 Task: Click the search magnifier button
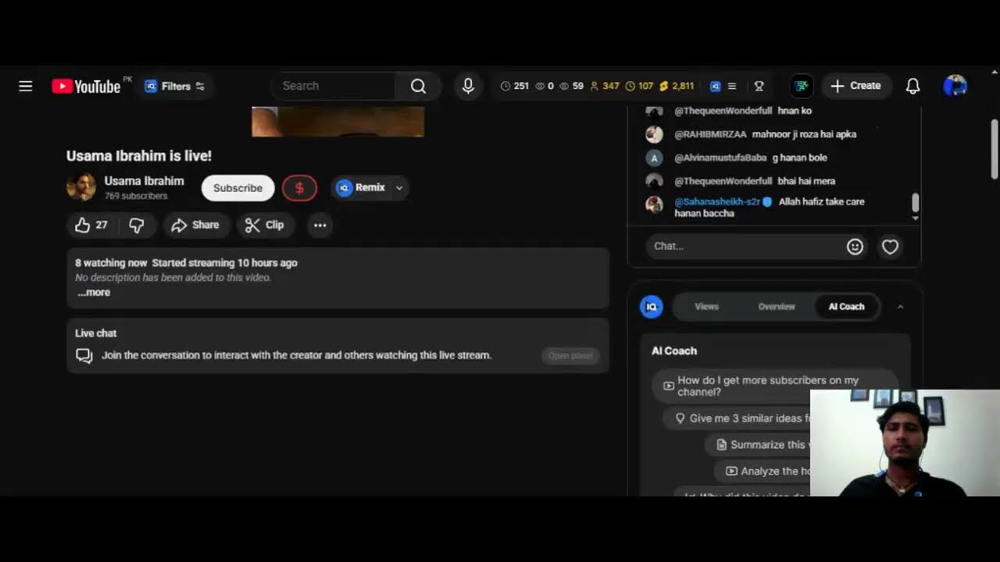pyautogui.click(x=419, y=86)
